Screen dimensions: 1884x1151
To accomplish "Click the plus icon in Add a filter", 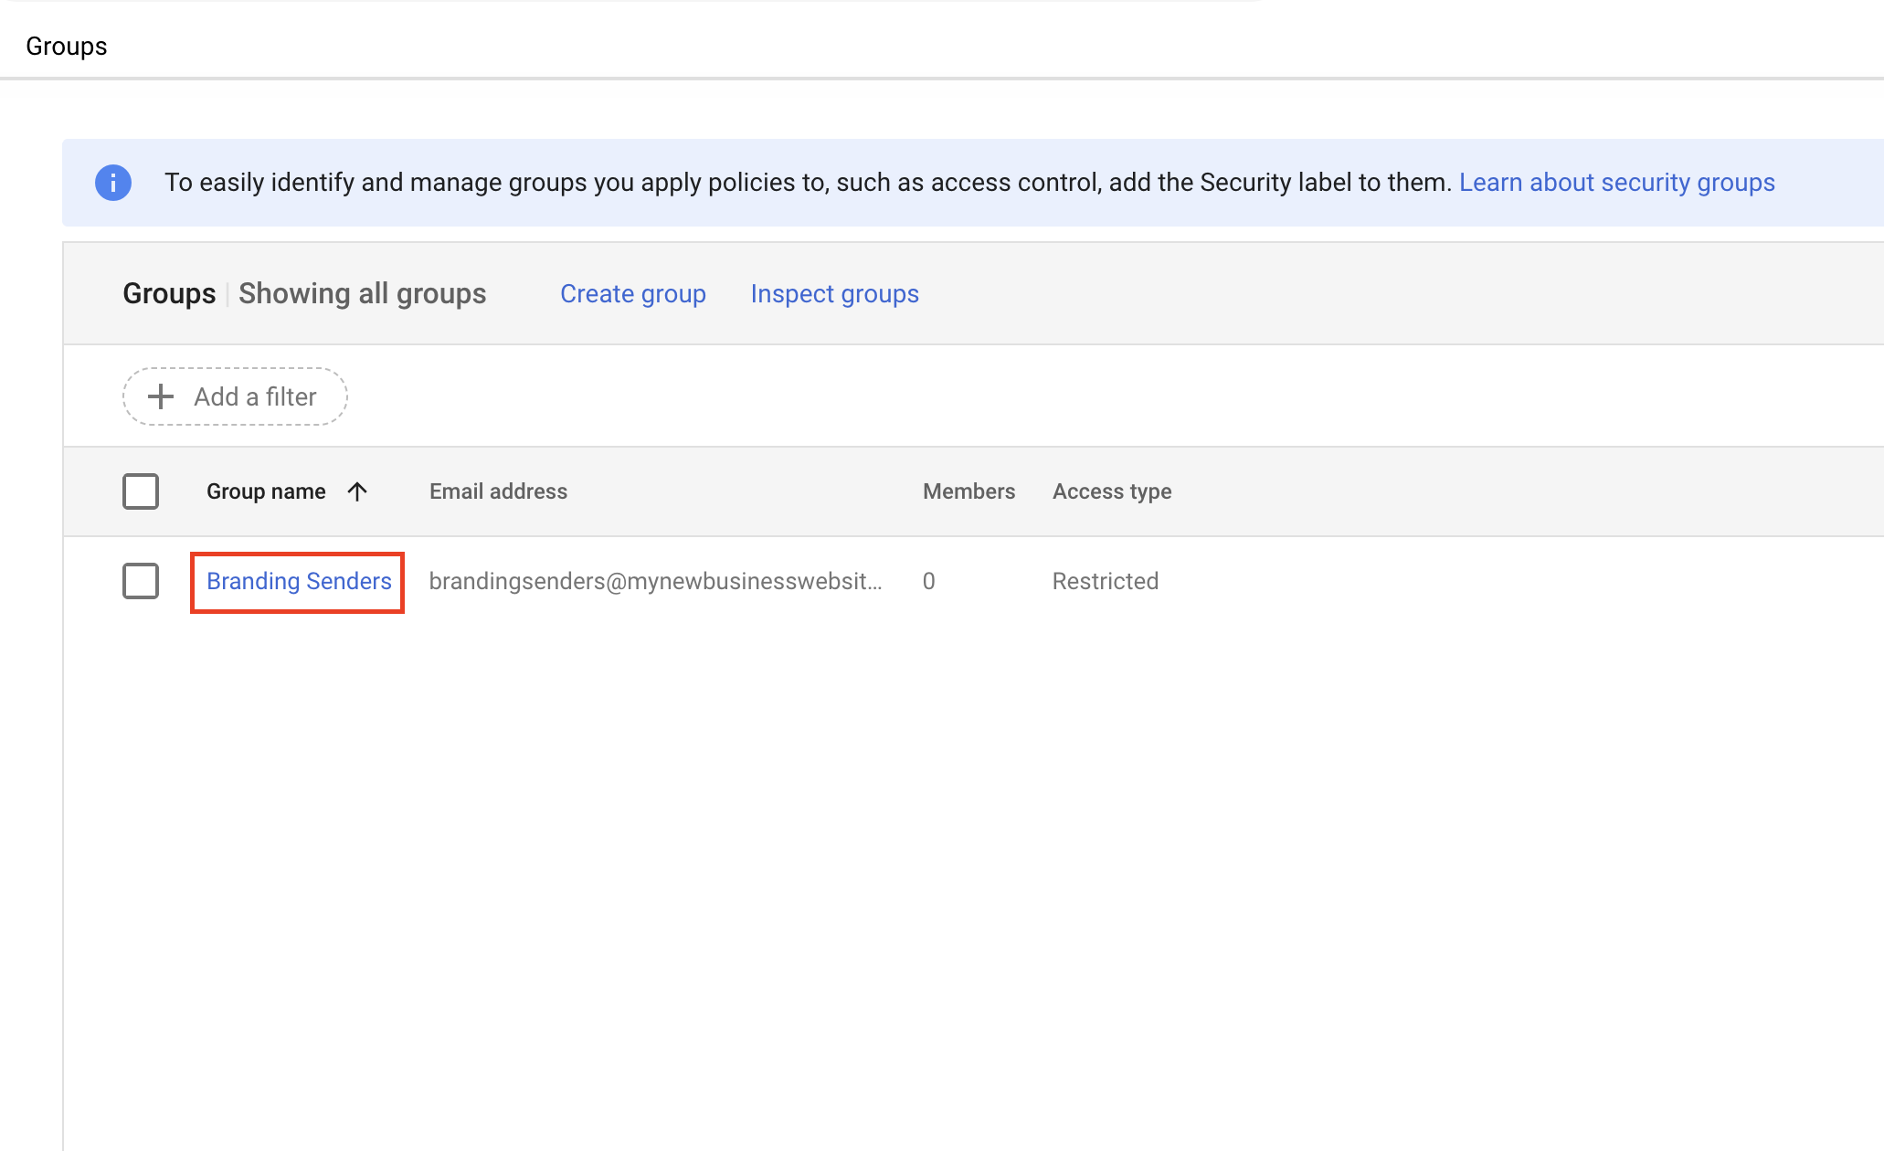I will coord(161,396).
